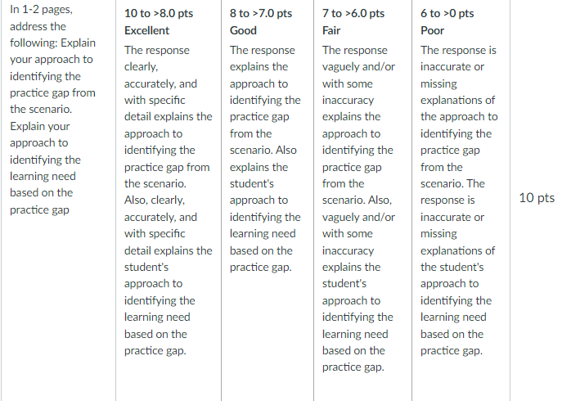Click the Good rating description text
The height and width of the screenshot is (401, 562).
click(265, 159)
